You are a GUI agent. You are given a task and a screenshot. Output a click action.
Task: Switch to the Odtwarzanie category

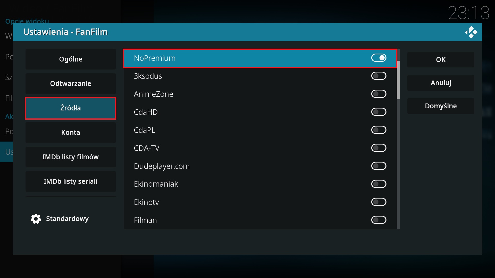point(71,84)
